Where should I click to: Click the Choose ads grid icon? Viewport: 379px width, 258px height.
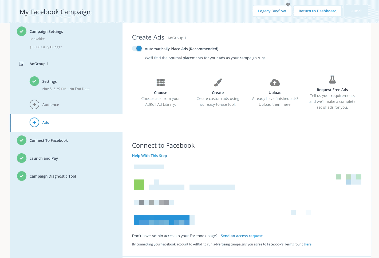(x=160, y=83)
